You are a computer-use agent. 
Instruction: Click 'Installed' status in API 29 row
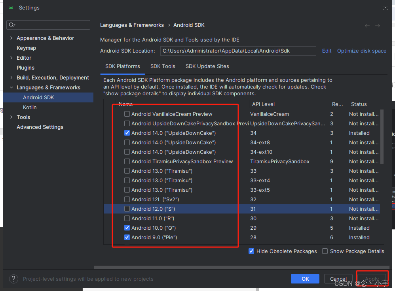click(x=359, y=228)
